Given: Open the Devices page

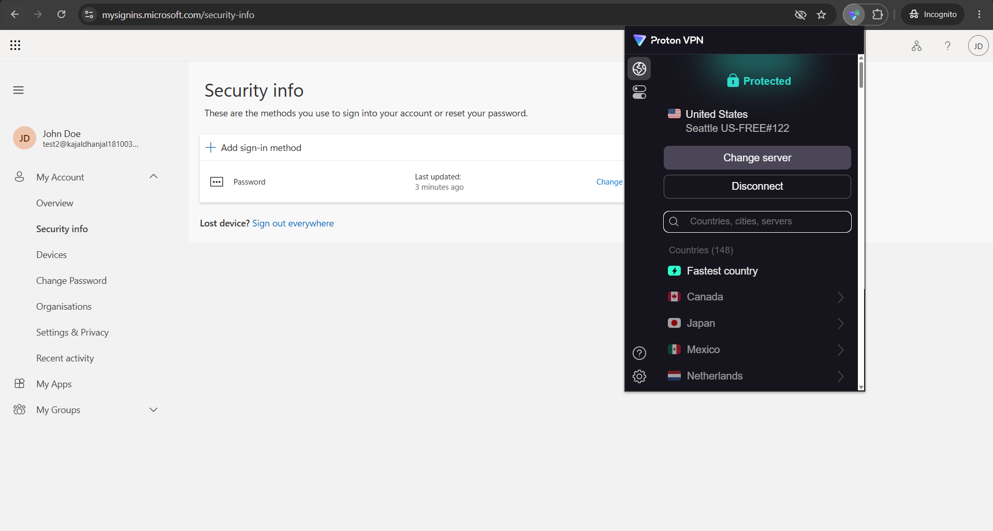Looking at the screenshot, I should [51, 255].
